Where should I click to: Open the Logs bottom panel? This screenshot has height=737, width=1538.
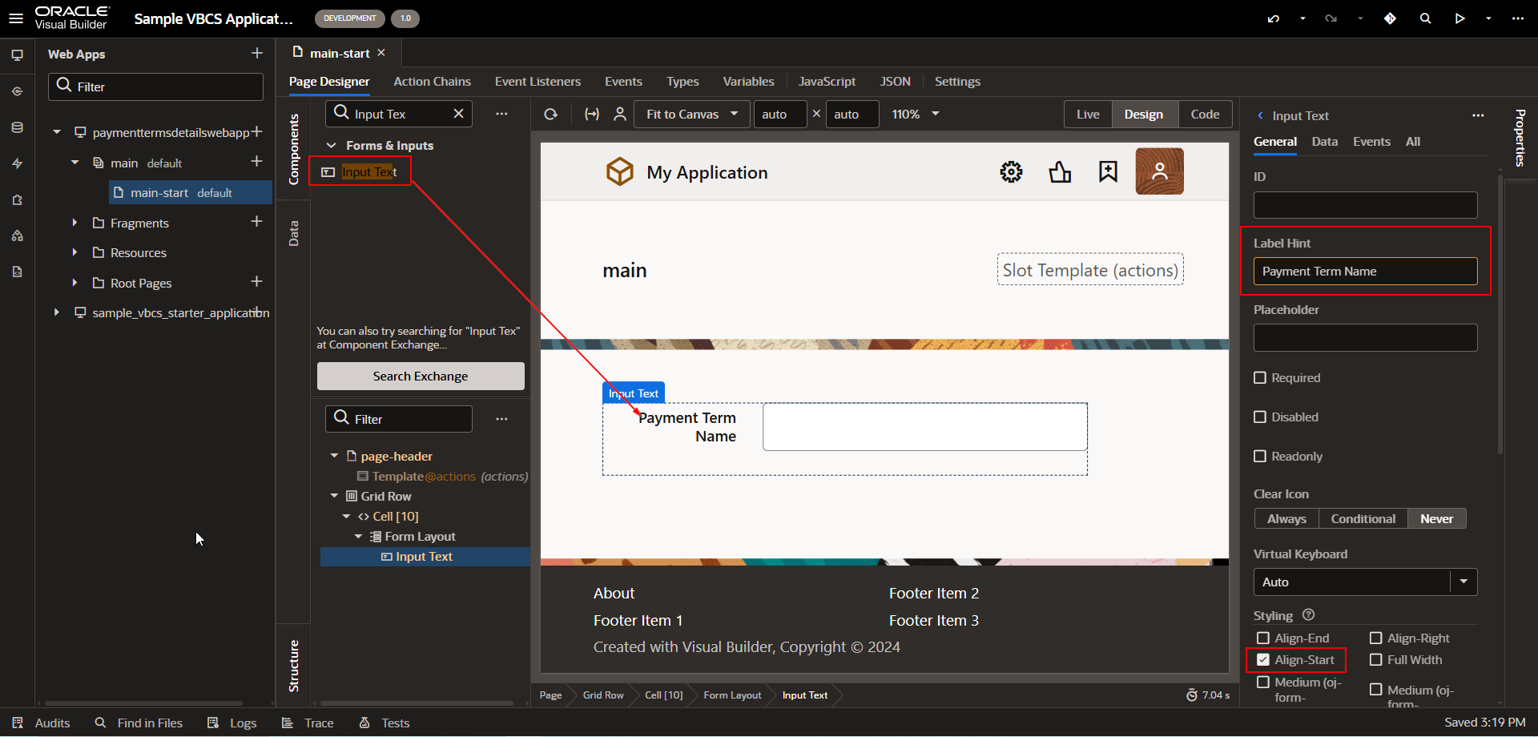click(x=232, y=723)
